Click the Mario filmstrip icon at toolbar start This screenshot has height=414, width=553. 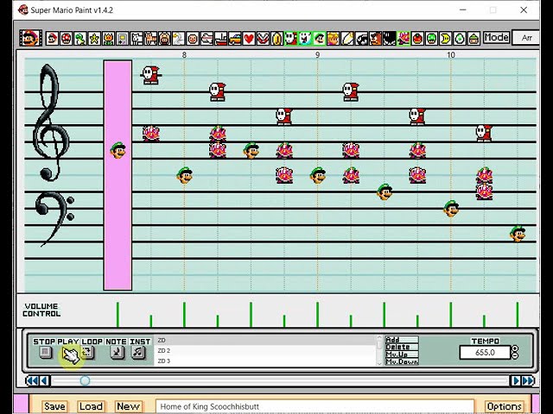(x=31, y=38)
